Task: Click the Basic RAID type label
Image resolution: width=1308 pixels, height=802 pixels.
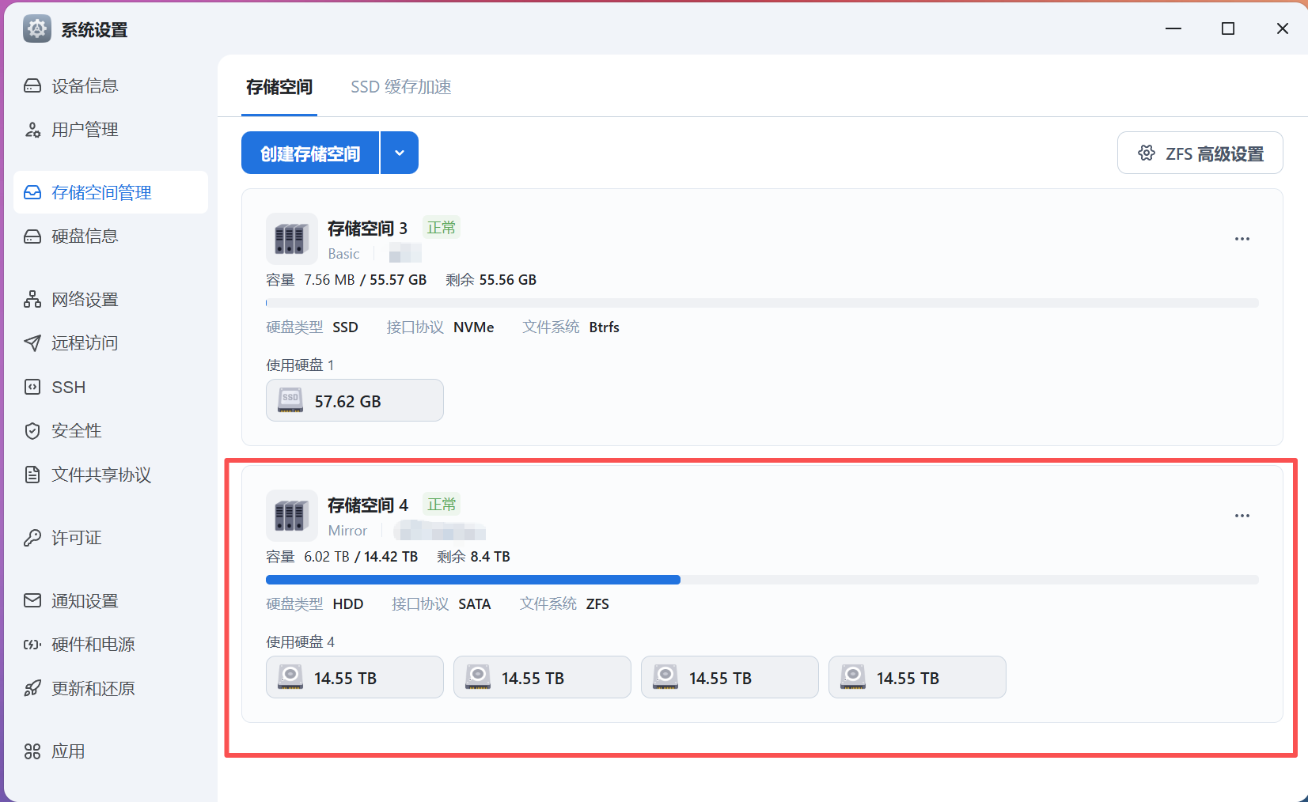Action: click(344, 254)
